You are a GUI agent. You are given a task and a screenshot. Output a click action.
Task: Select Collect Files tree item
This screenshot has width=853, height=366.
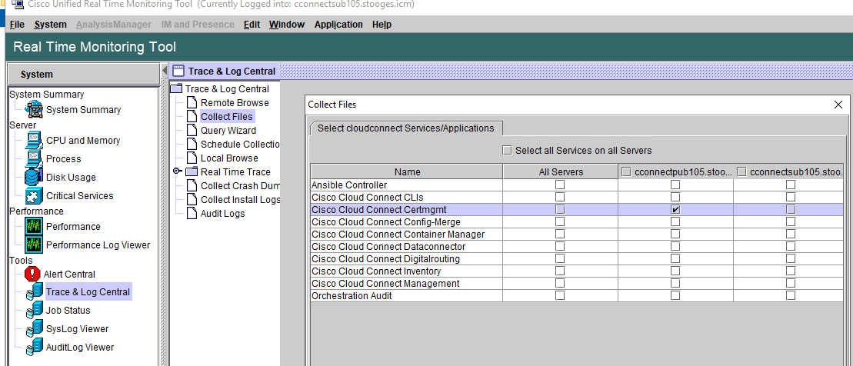227,116
